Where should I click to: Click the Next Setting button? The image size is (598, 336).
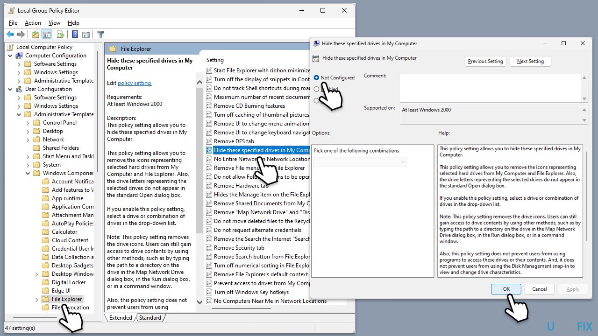click(530, 61)
